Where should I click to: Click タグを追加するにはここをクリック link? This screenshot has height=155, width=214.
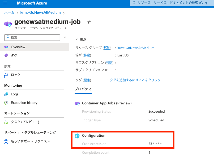135,80
